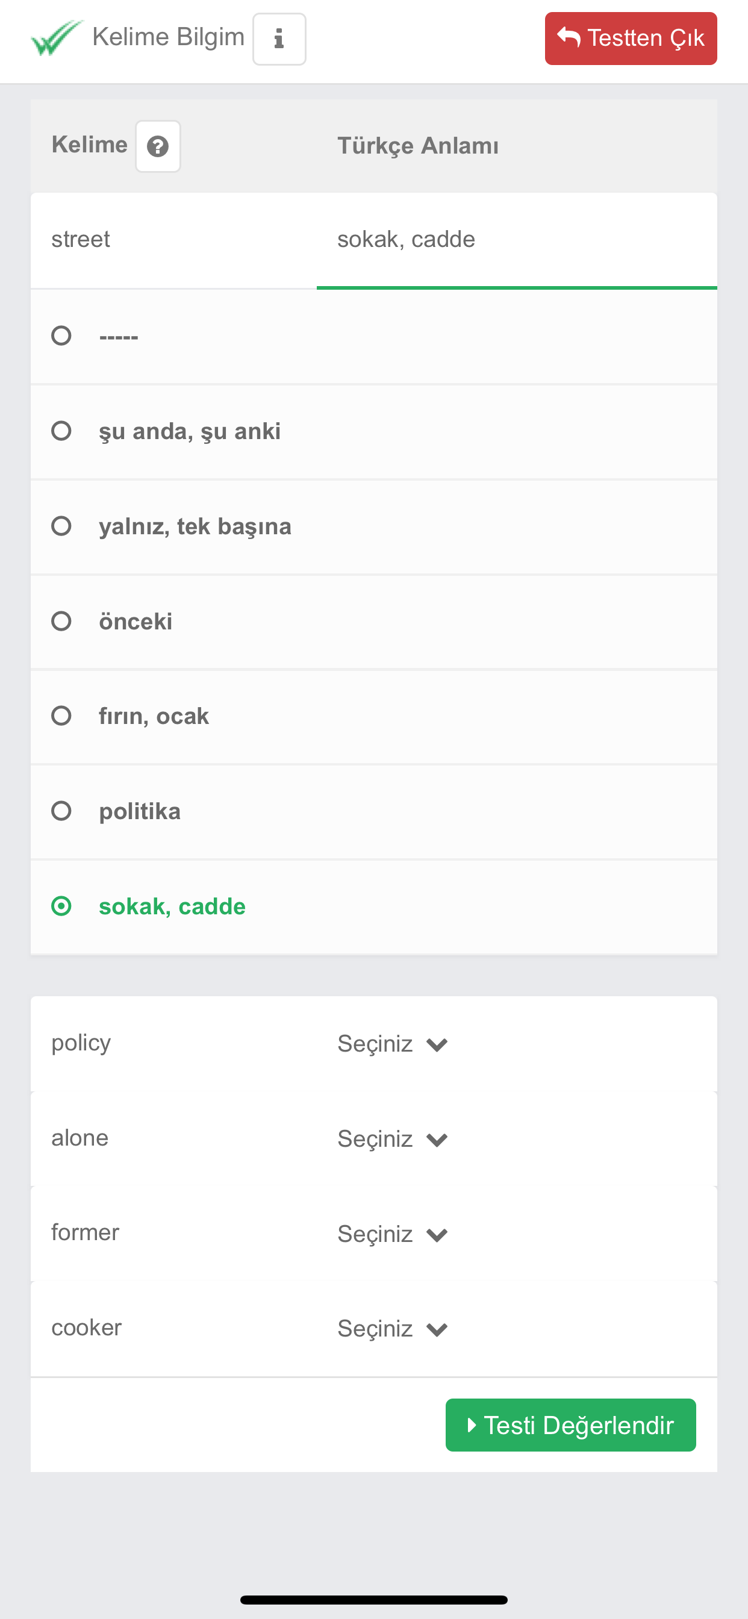
Task: Choose the 'şu anda, şu anki' option
Action: pos(61,431)
